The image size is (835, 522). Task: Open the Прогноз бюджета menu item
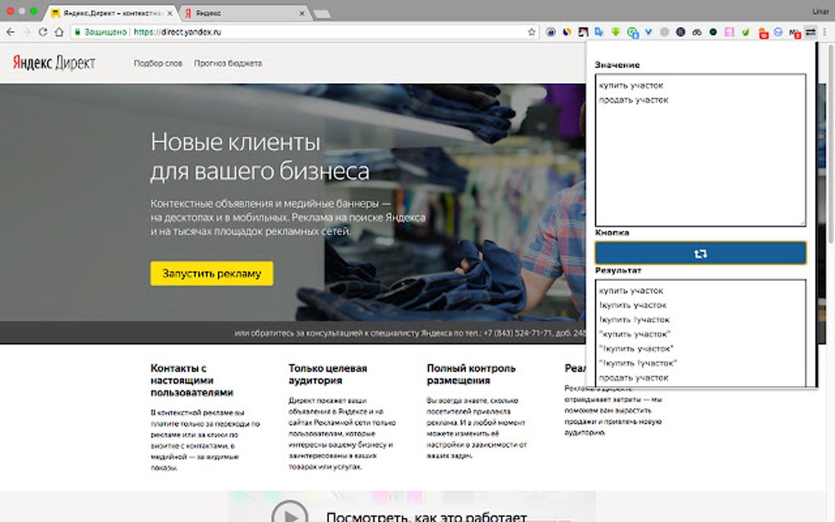click(228, 63)
